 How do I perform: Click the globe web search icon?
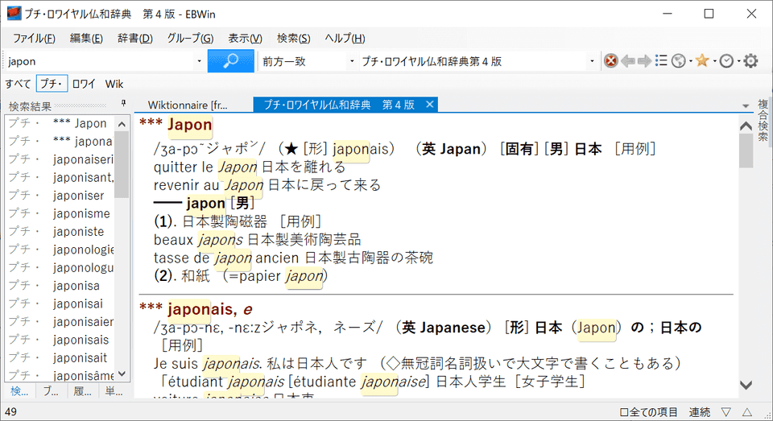coord(679,61)
